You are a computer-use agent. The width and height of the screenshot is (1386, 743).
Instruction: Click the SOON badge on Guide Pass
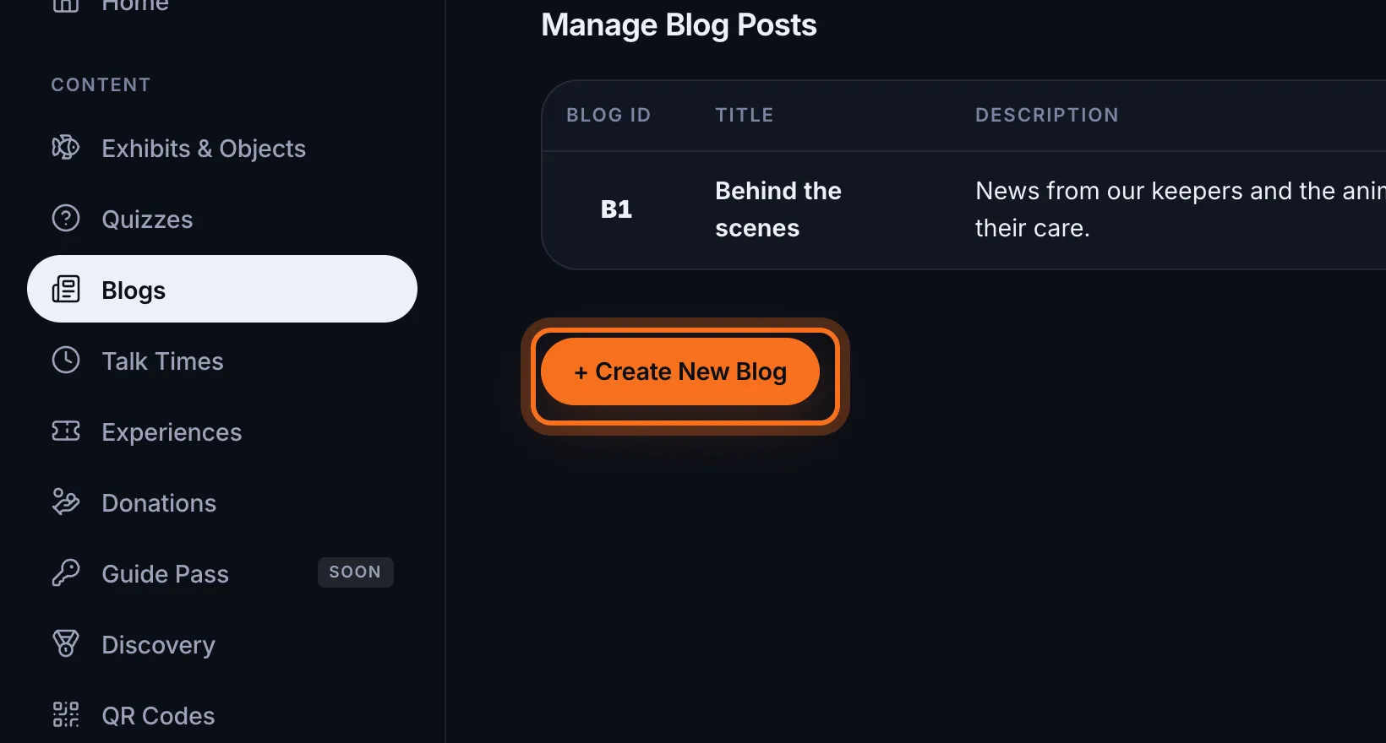[356, 572]
